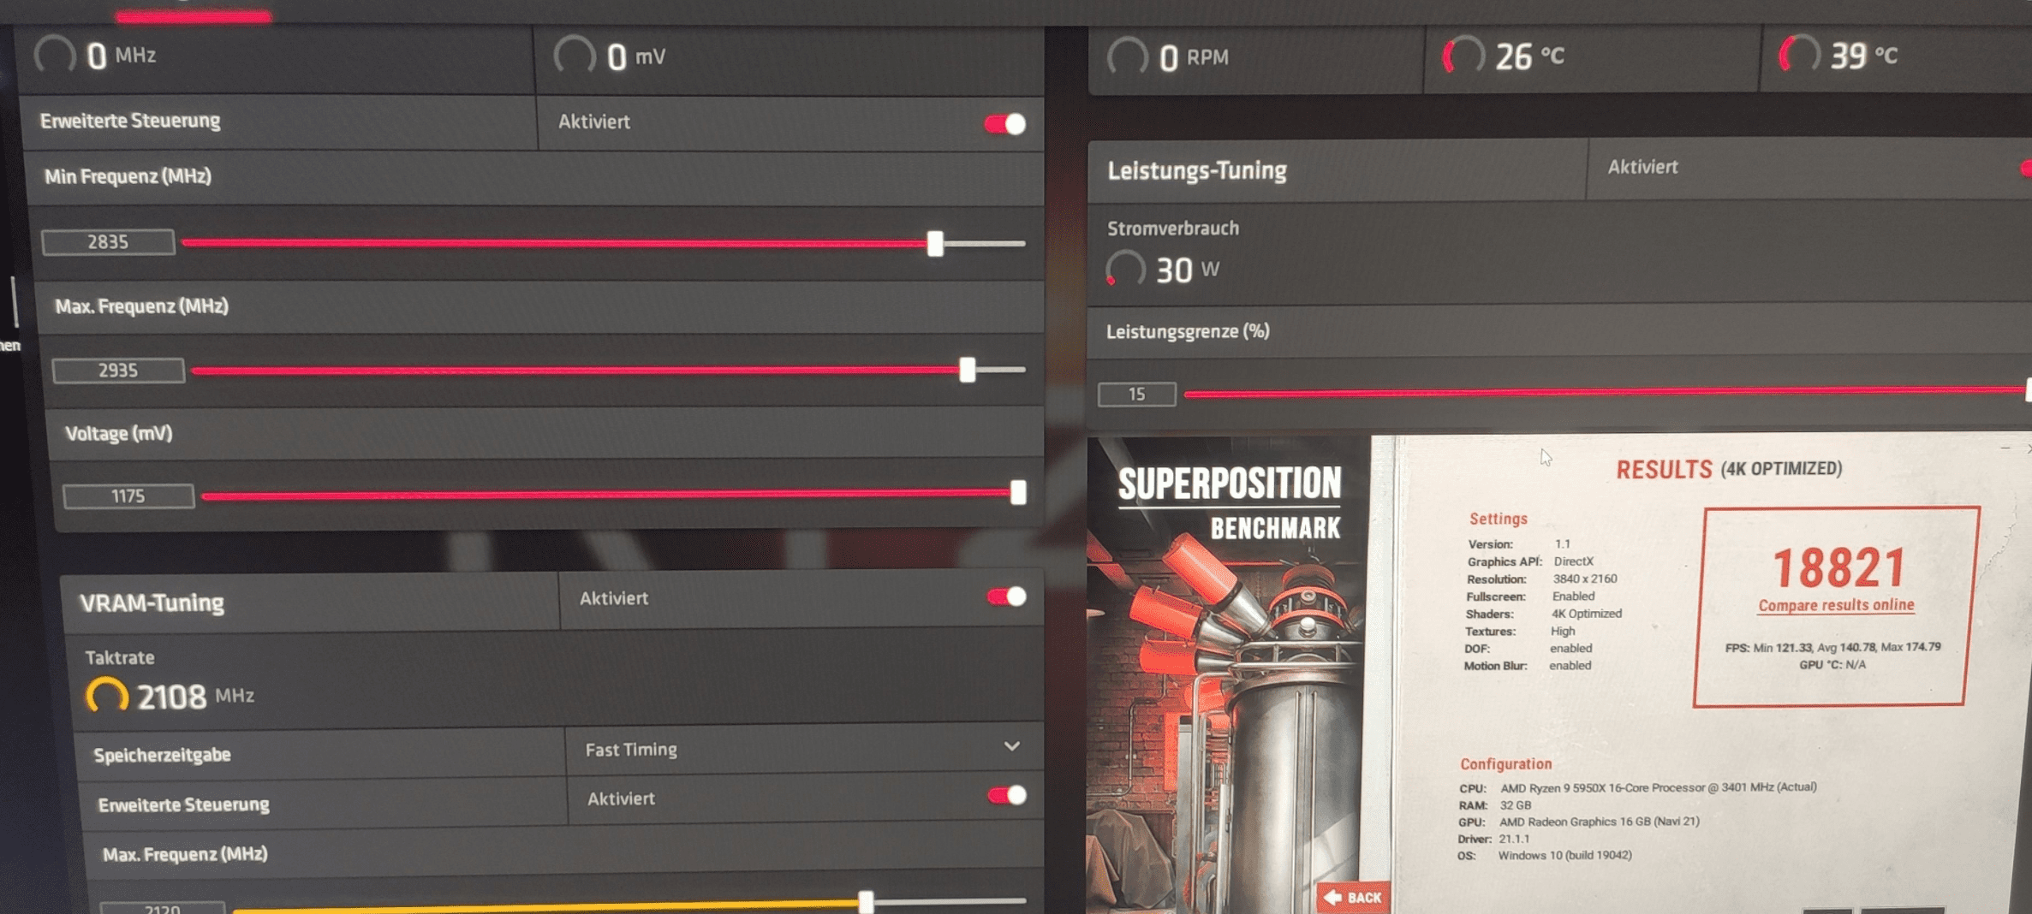Click the Max. Frequenz 2935 input field
The height and width of the screenshot is (914, 2032).
[118, 371]
